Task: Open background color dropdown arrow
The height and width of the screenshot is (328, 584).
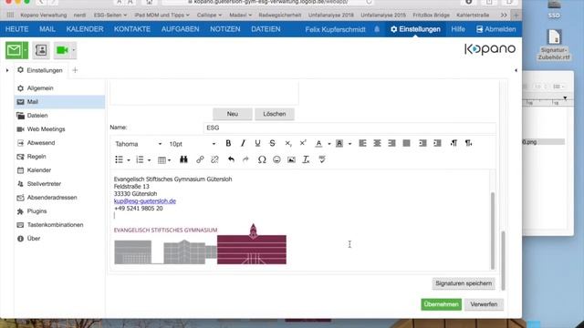Action: coord(349,144)
